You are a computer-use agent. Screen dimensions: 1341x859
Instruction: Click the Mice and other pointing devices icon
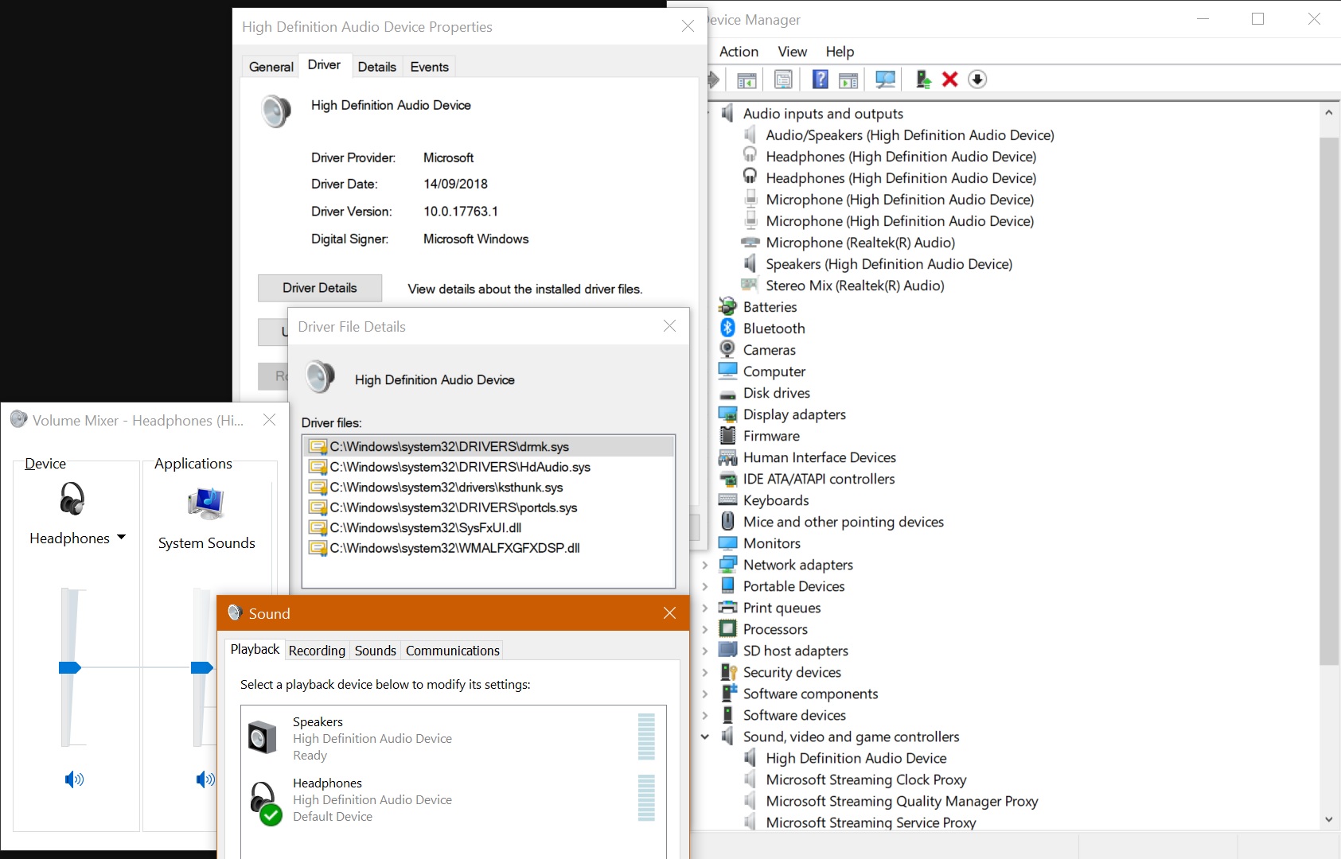[x=727, y=521]
